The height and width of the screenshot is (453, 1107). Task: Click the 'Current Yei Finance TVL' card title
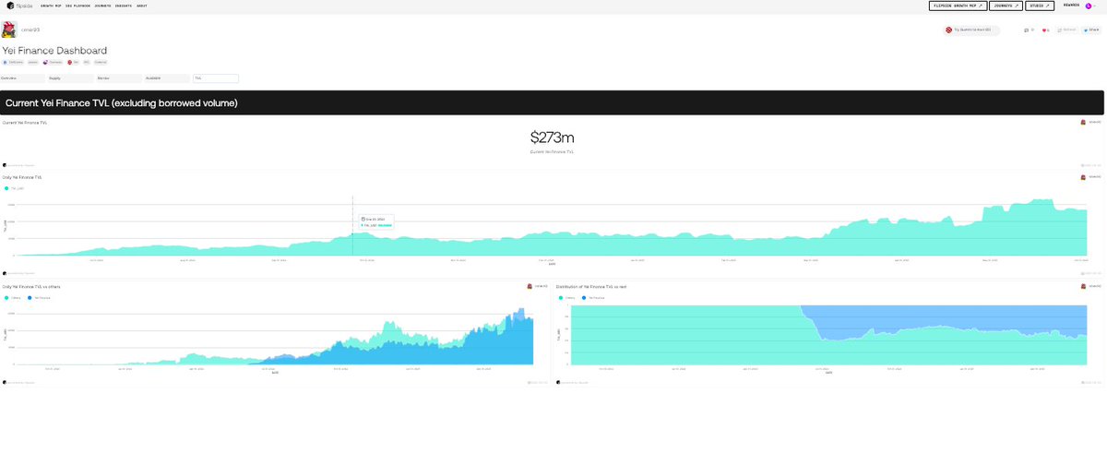coord(25,122)
